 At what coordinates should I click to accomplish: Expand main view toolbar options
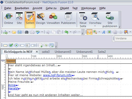pos(120,27)
